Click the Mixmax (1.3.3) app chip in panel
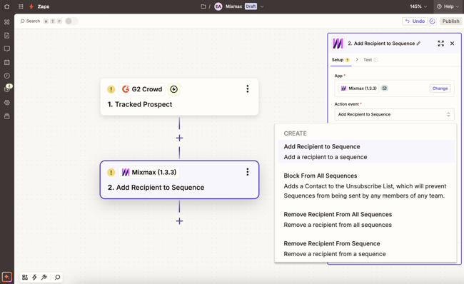The width and height of the screenshot is (464, 284). (358, 88)
